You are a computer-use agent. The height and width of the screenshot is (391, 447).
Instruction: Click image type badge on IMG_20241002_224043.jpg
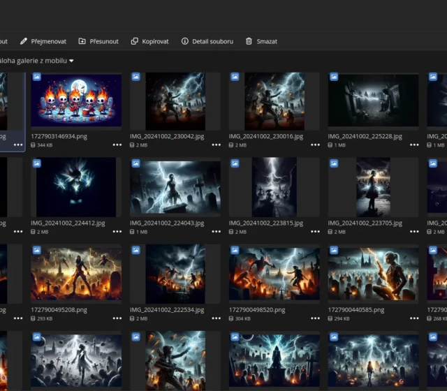point(136,163)
